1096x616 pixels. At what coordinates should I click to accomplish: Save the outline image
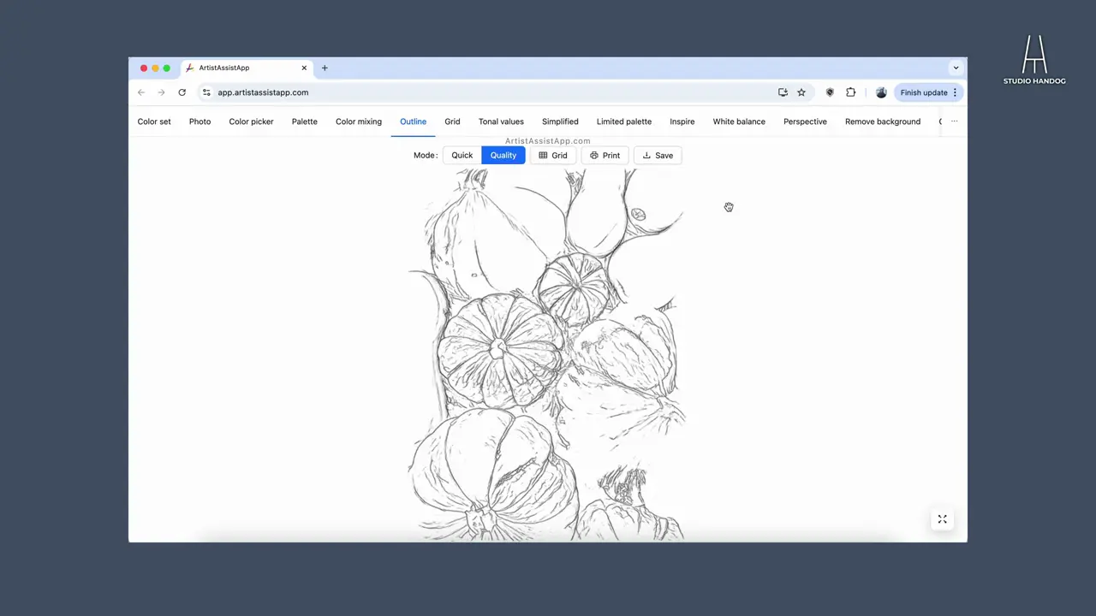pyautogui.click(x=658, y=155)
